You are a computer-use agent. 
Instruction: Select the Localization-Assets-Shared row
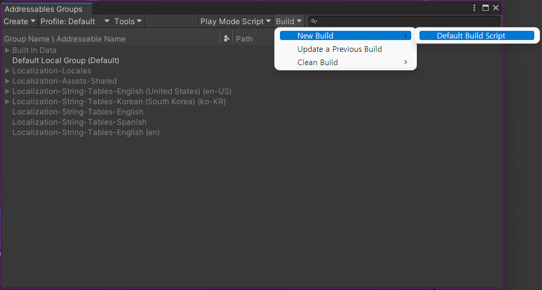[x=64, y=81]
